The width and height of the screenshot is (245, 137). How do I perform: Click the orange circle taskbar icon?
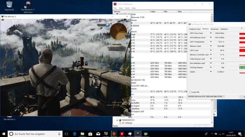[114, 134]
